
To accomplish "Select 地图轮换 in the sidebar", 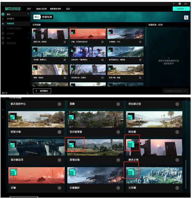I will click(x=10, y=23).
